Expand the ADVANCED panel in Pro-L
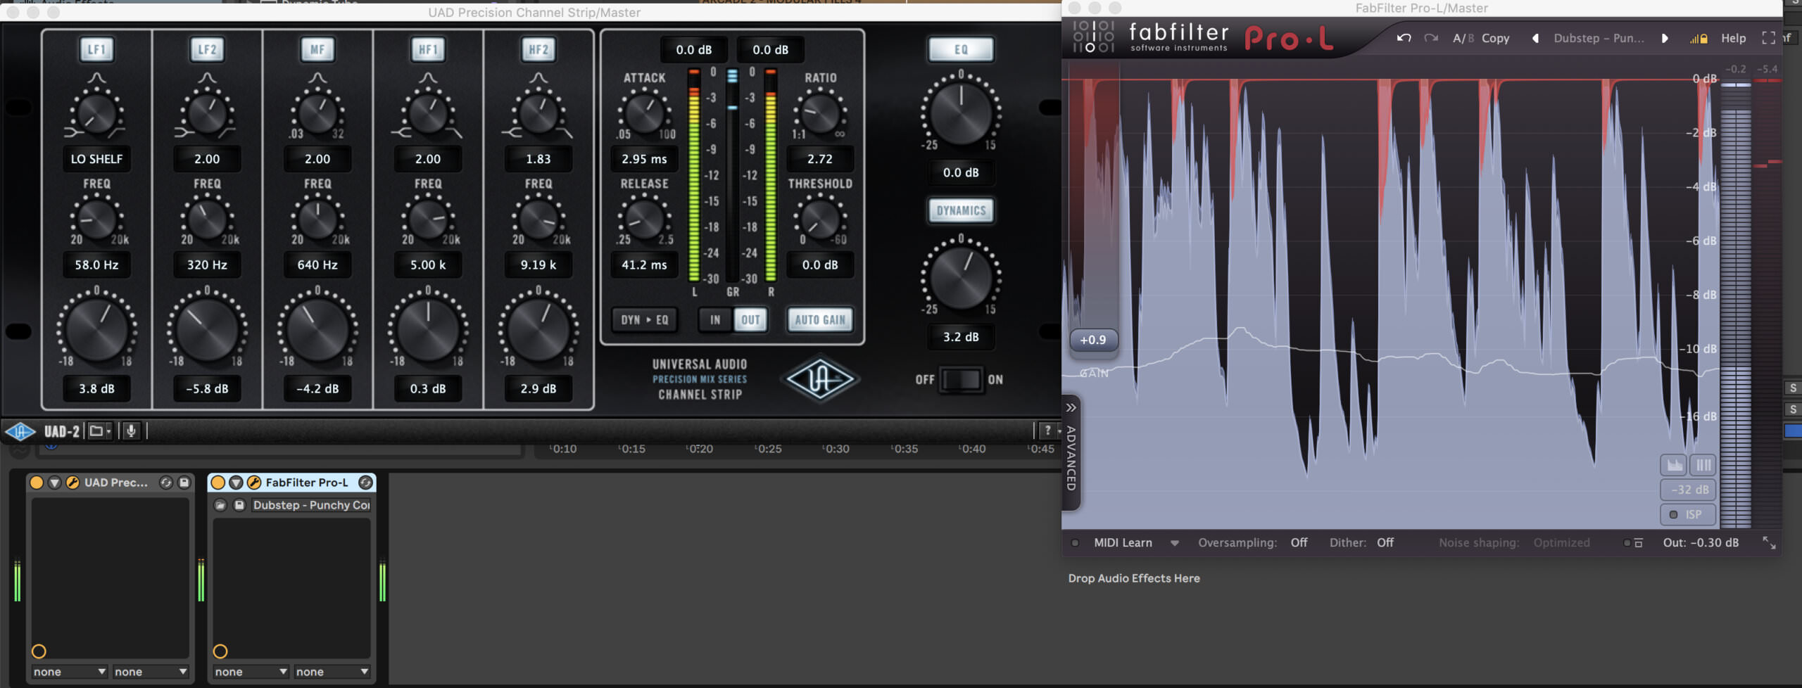This screenshot has height=688, width=1802. tap(1071, 452)
